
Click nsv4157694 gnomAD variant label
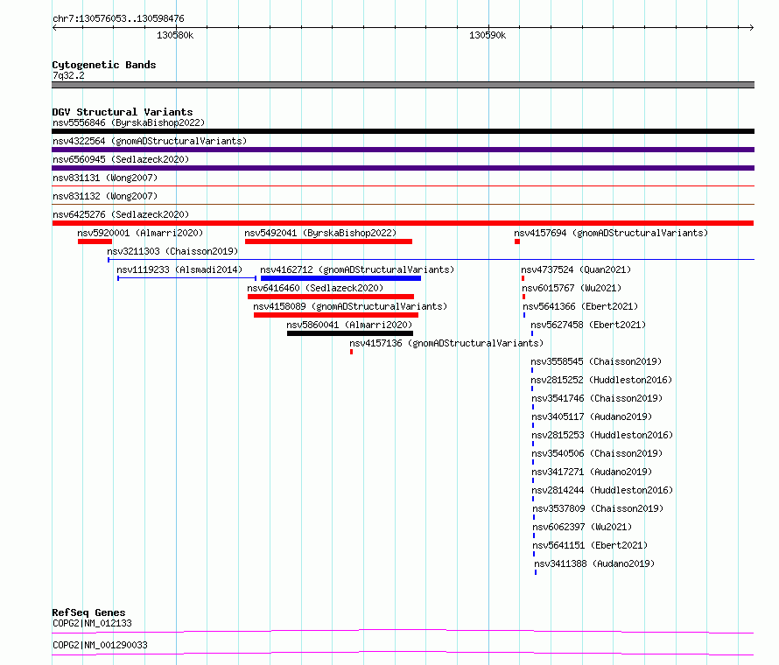611,233
